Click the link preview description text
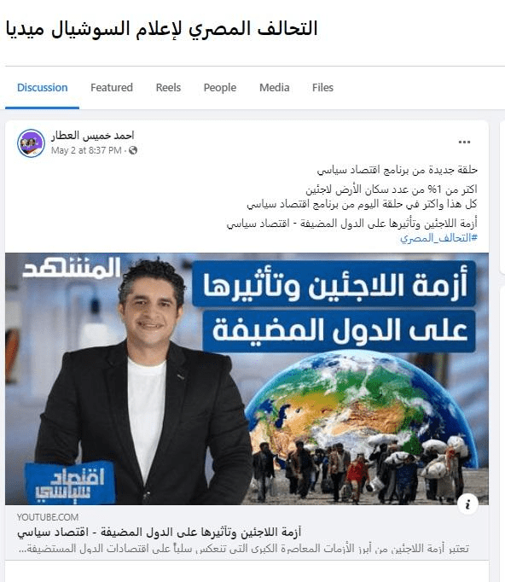This screenshot has height=582, width=505. [243, 548]
